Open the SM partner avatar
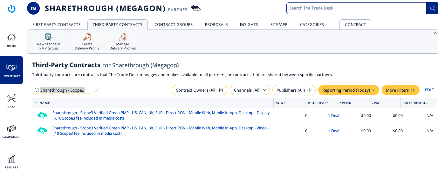438x170 pixels. click(33, 9)
